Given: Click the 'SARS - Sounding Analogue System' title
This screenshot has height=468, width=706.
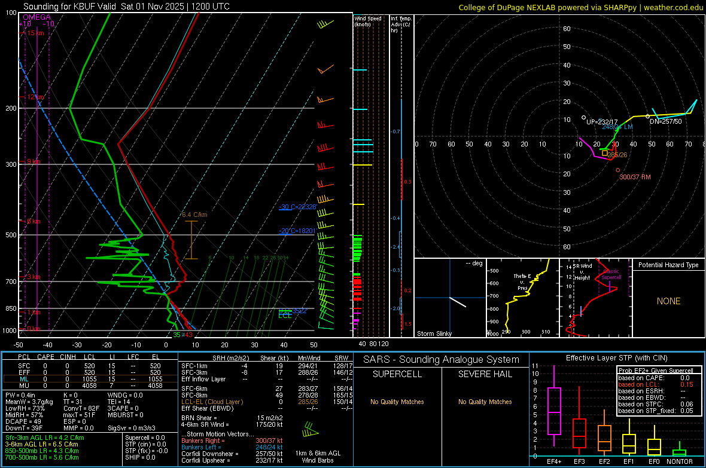Looking at the screenshot, I should coord(441,360).
